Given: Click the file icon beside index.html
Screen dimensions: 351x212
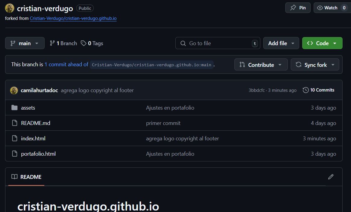Looking at the screenshot, I should pos(14,138).
